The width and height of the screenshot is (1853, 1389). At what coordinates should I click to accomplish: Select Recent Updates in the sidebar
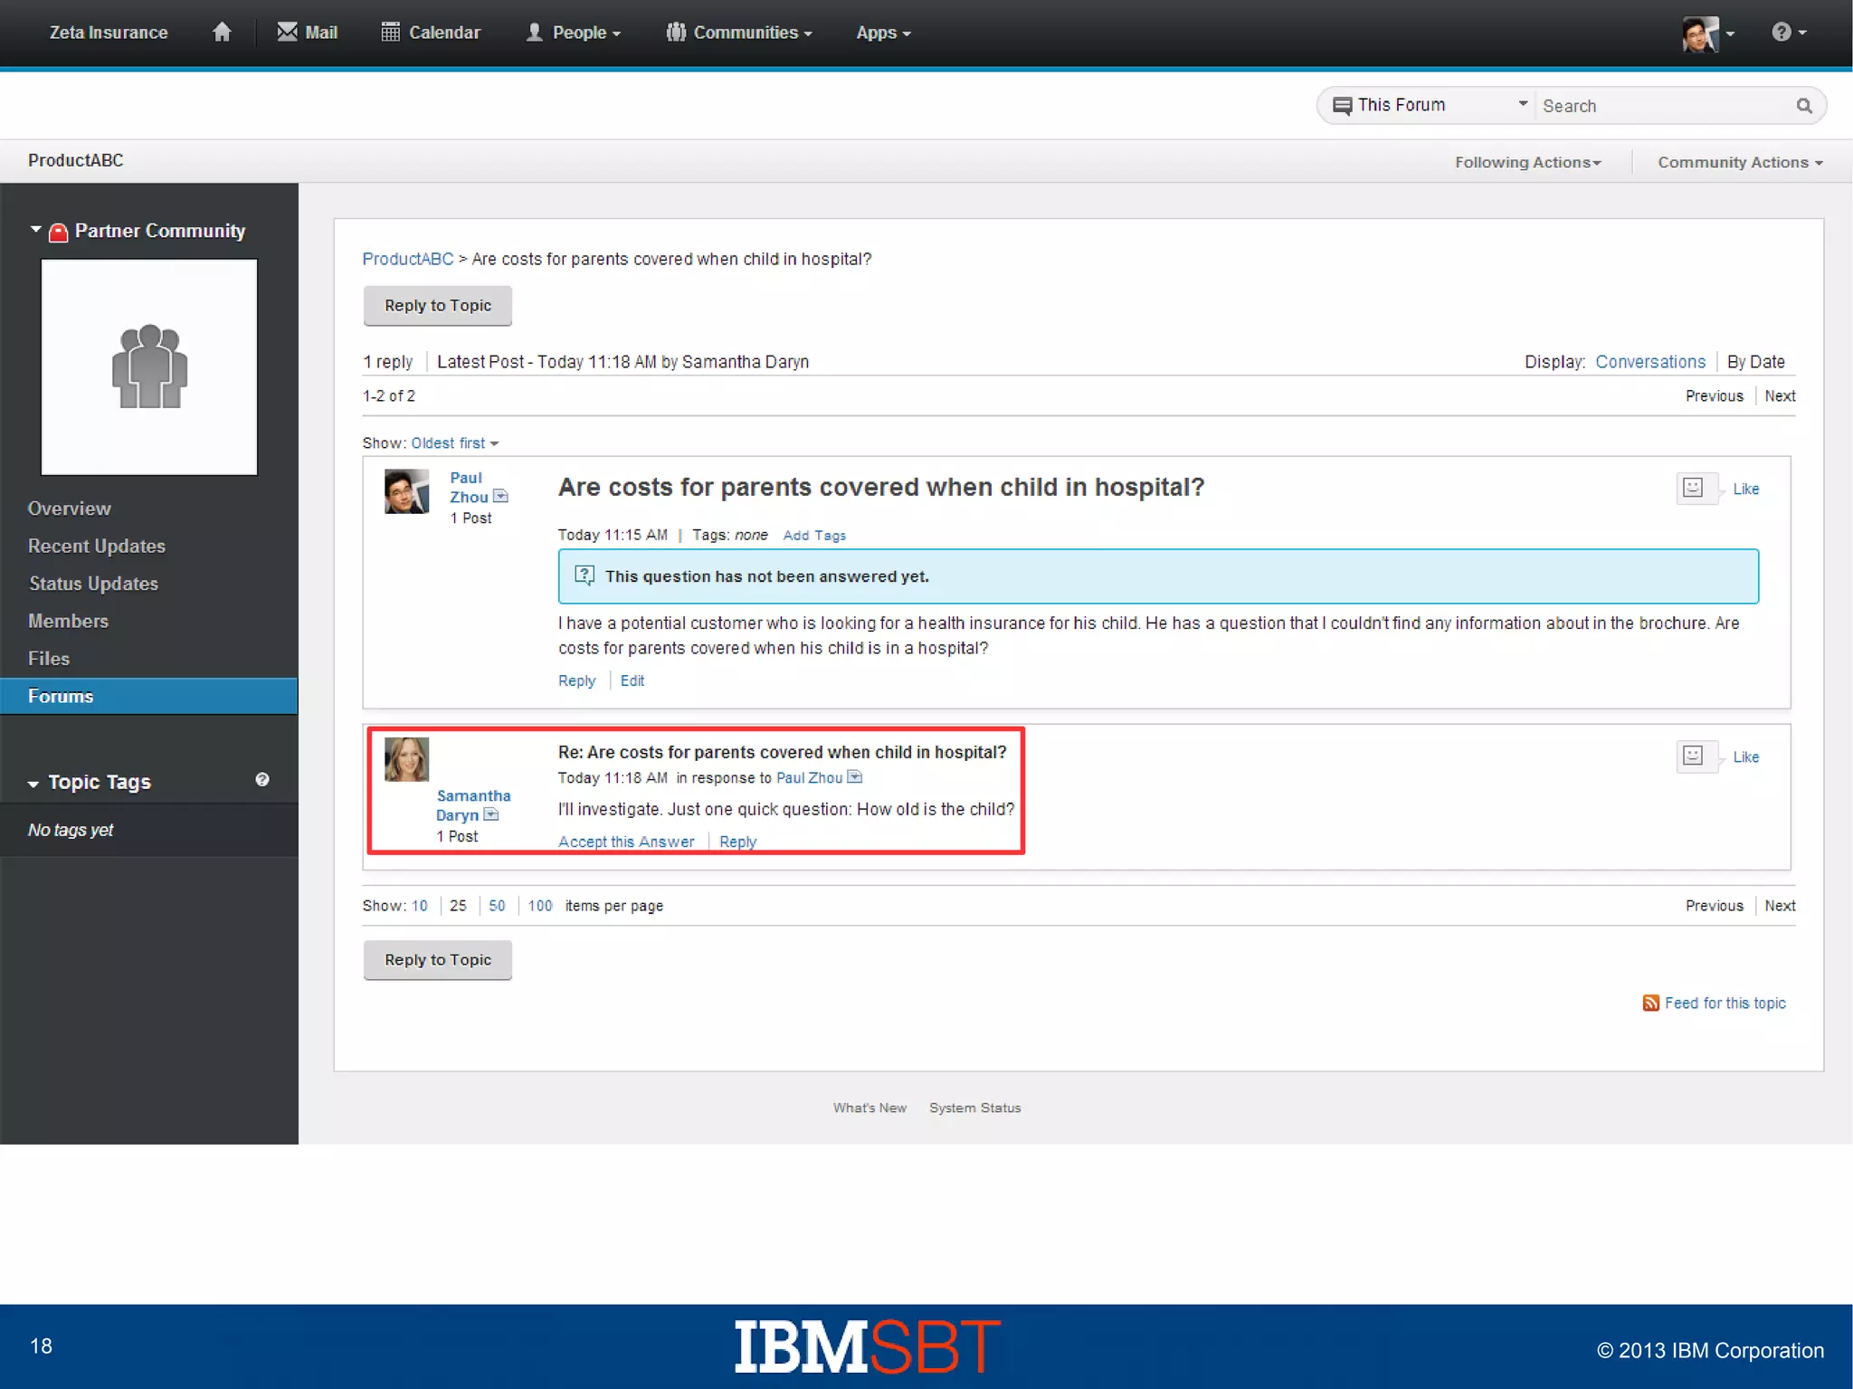tap(97, 546)
